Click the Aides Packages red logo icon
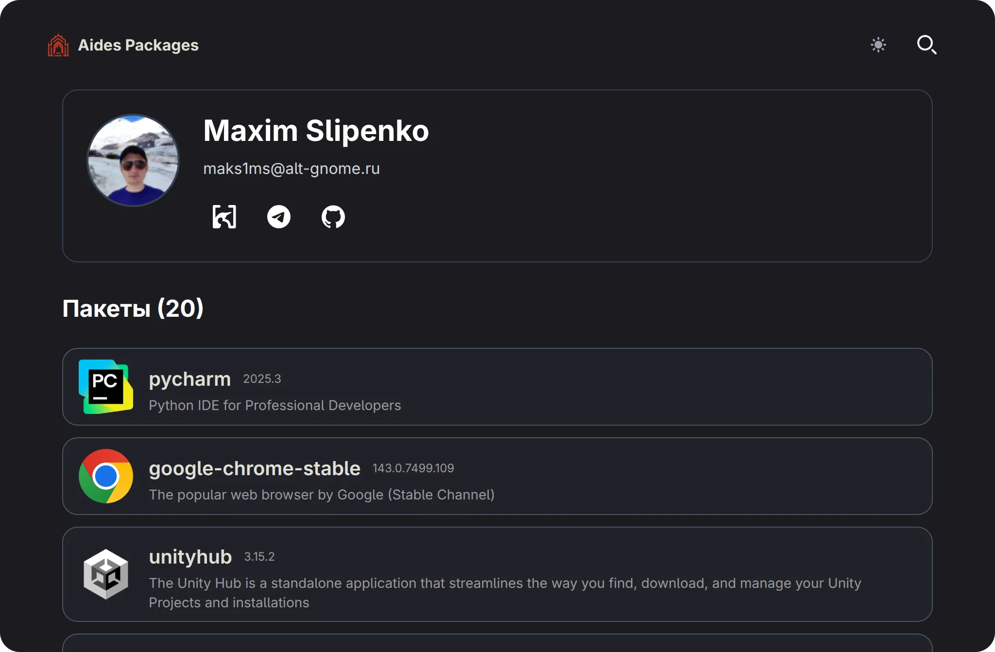 (x=58, y=45)
